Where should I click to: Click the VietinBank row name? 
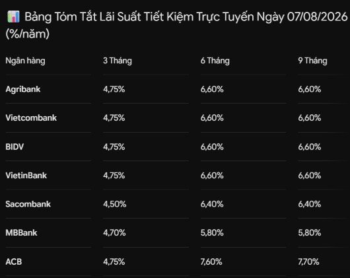[26, 176]
